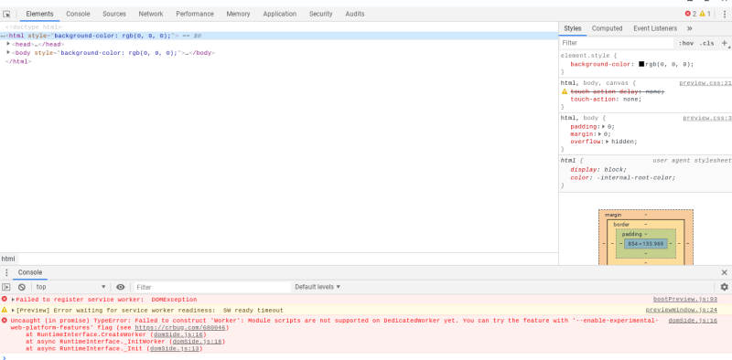Open the drawer three-dot menu
The width and height of the screenshot is (732, 360).
point(6,273)
